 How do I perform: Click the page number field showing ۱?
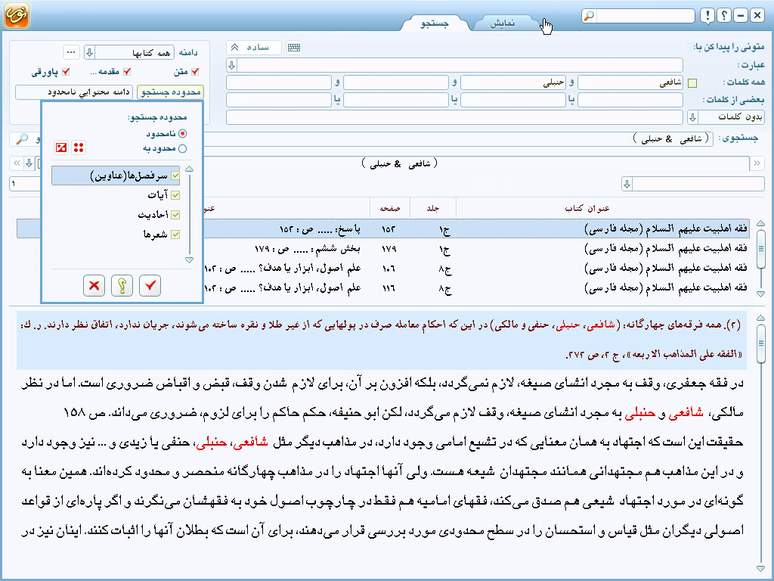(25, 184)
